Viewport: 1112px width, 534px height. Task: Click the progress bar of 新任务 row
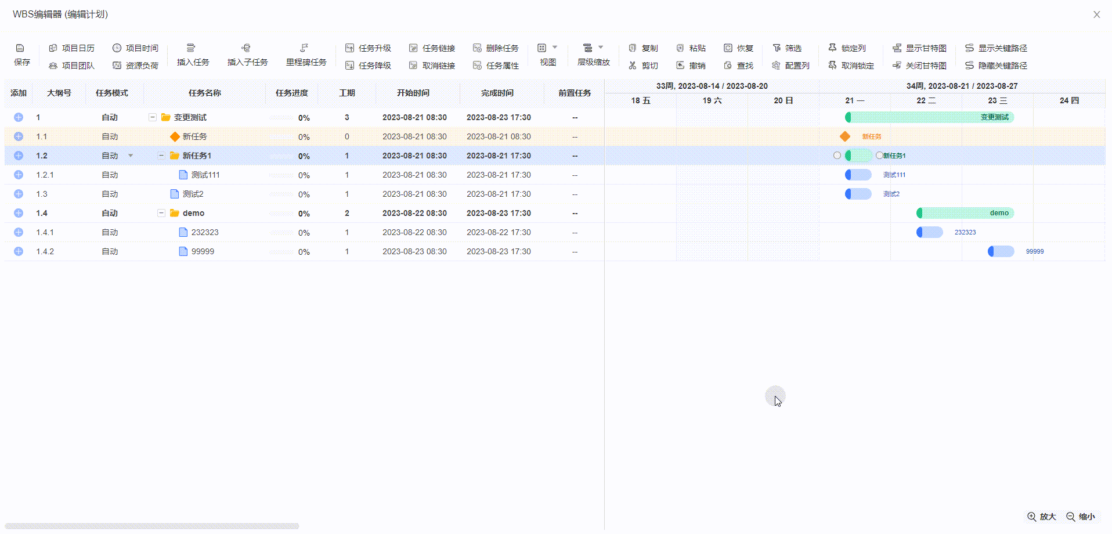tap(282, 137)
